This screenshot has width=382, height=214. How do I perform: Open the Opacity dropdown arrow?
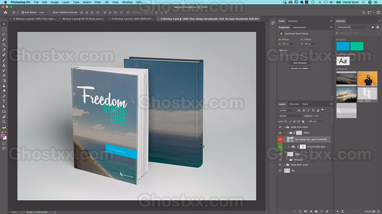pyautogui.click(x=322, y=116)
